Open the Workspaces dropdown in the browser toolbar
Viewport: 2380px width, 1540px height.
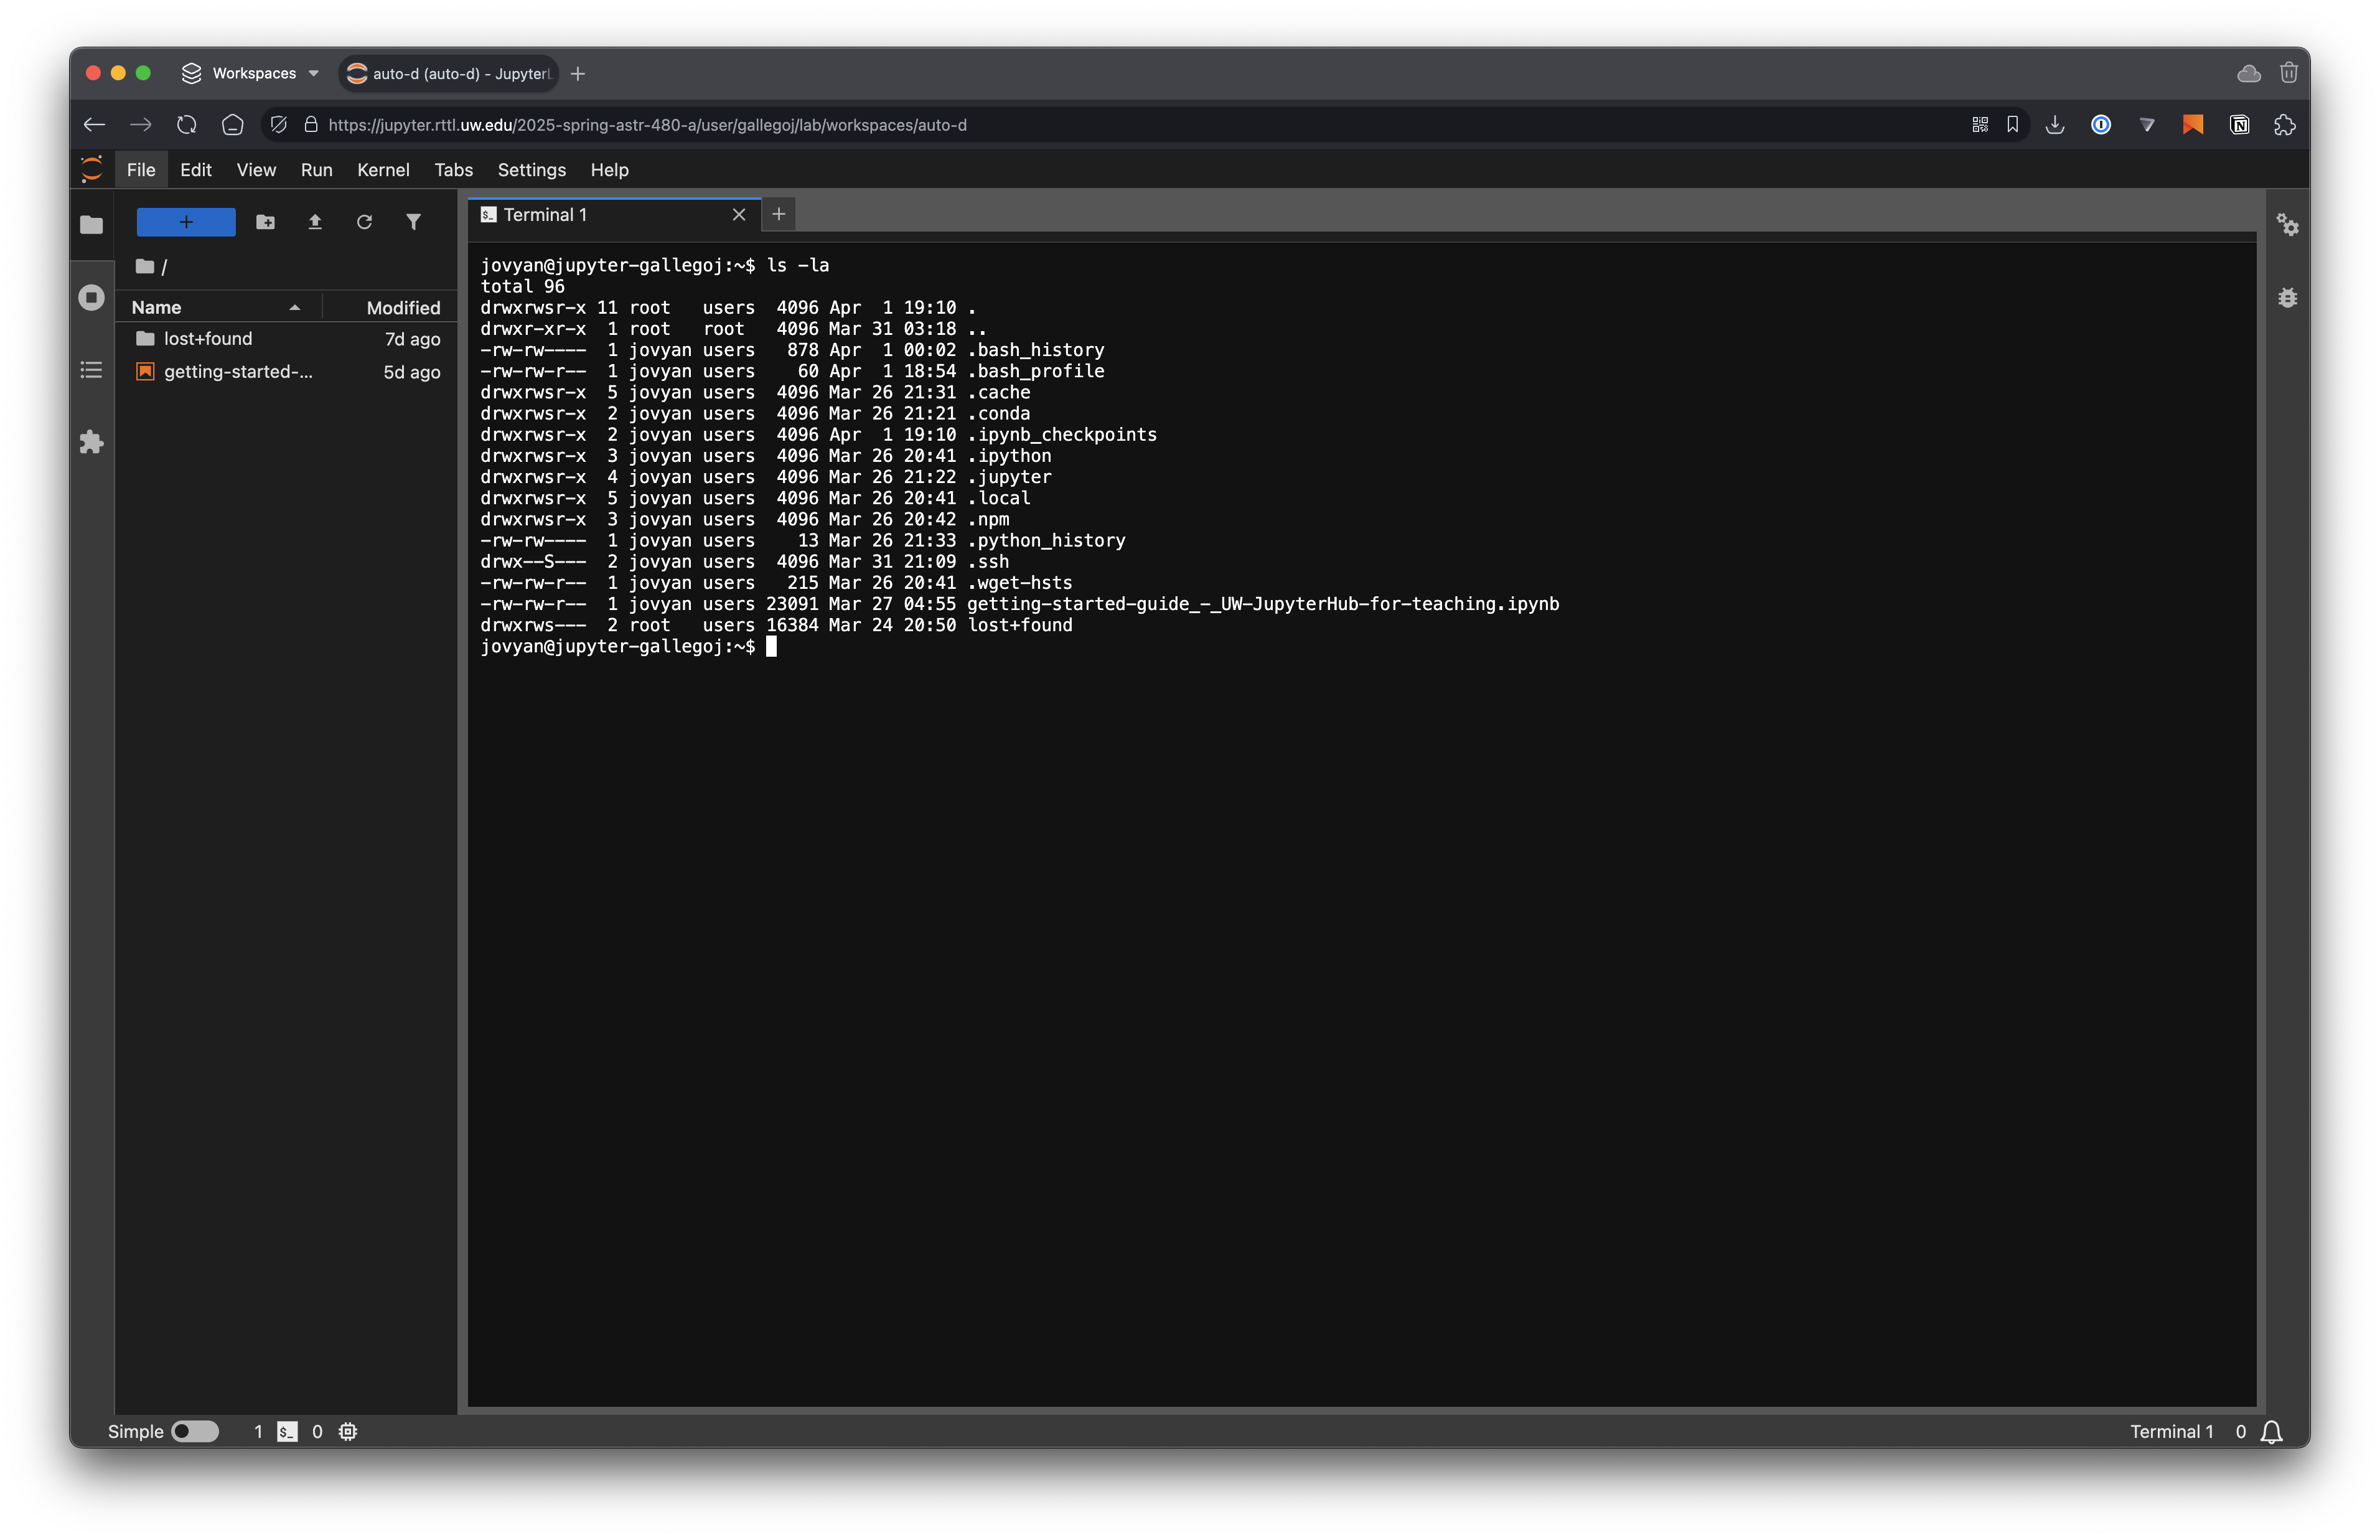[249, 73]
